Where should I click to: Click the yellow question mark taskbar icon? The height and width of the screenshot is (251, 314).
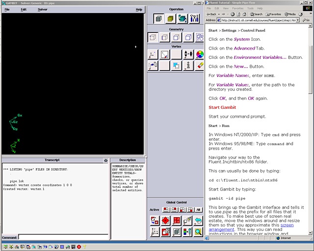point(84,247)
